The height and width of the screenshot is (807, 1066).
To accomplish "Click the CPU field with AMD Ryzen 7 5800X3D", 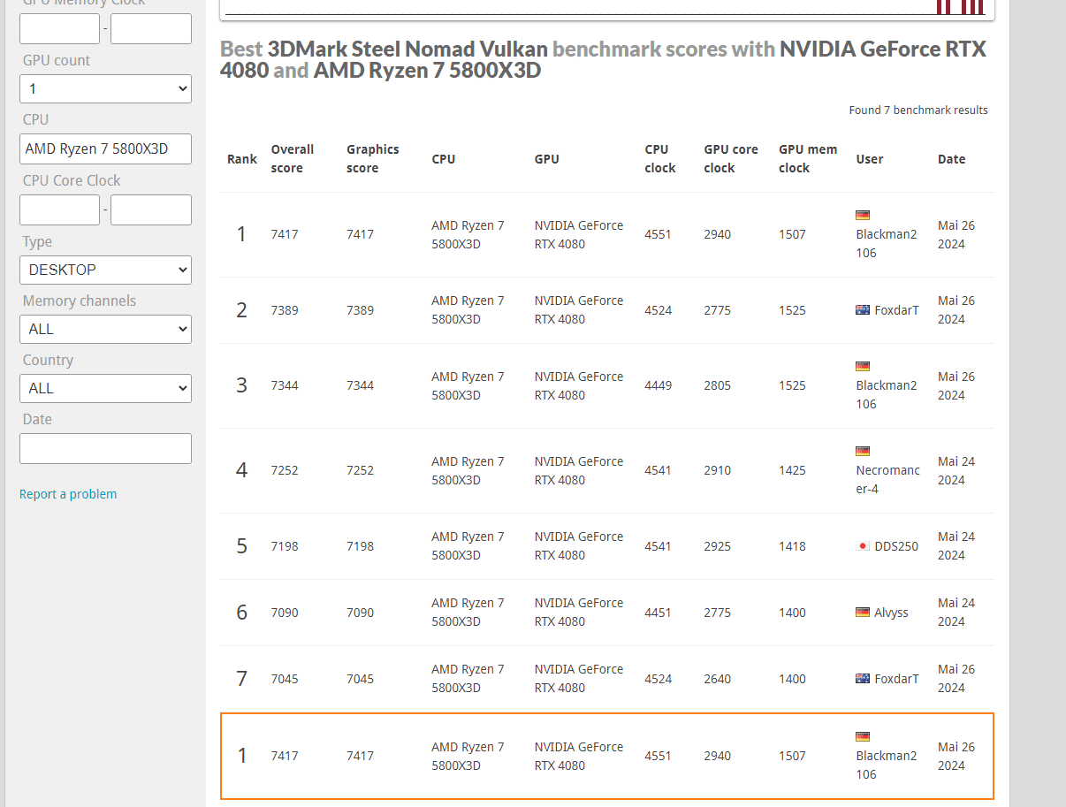I will click(x=105, y=148).
